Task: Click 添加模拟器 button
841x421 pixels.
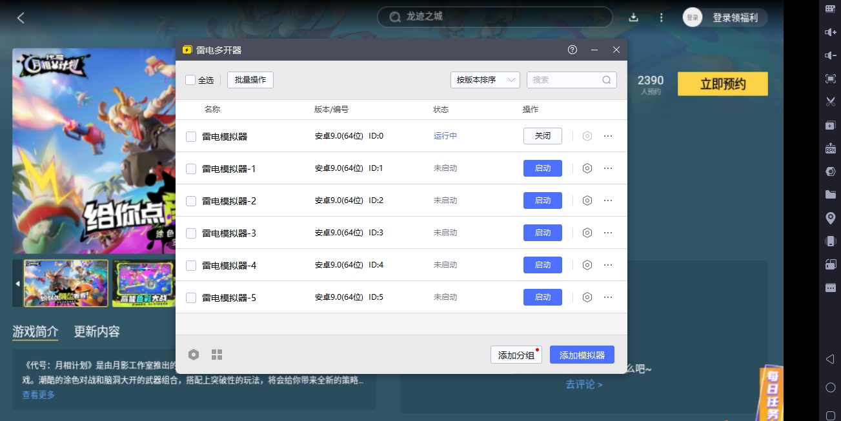Action: (x=582, y=355)
